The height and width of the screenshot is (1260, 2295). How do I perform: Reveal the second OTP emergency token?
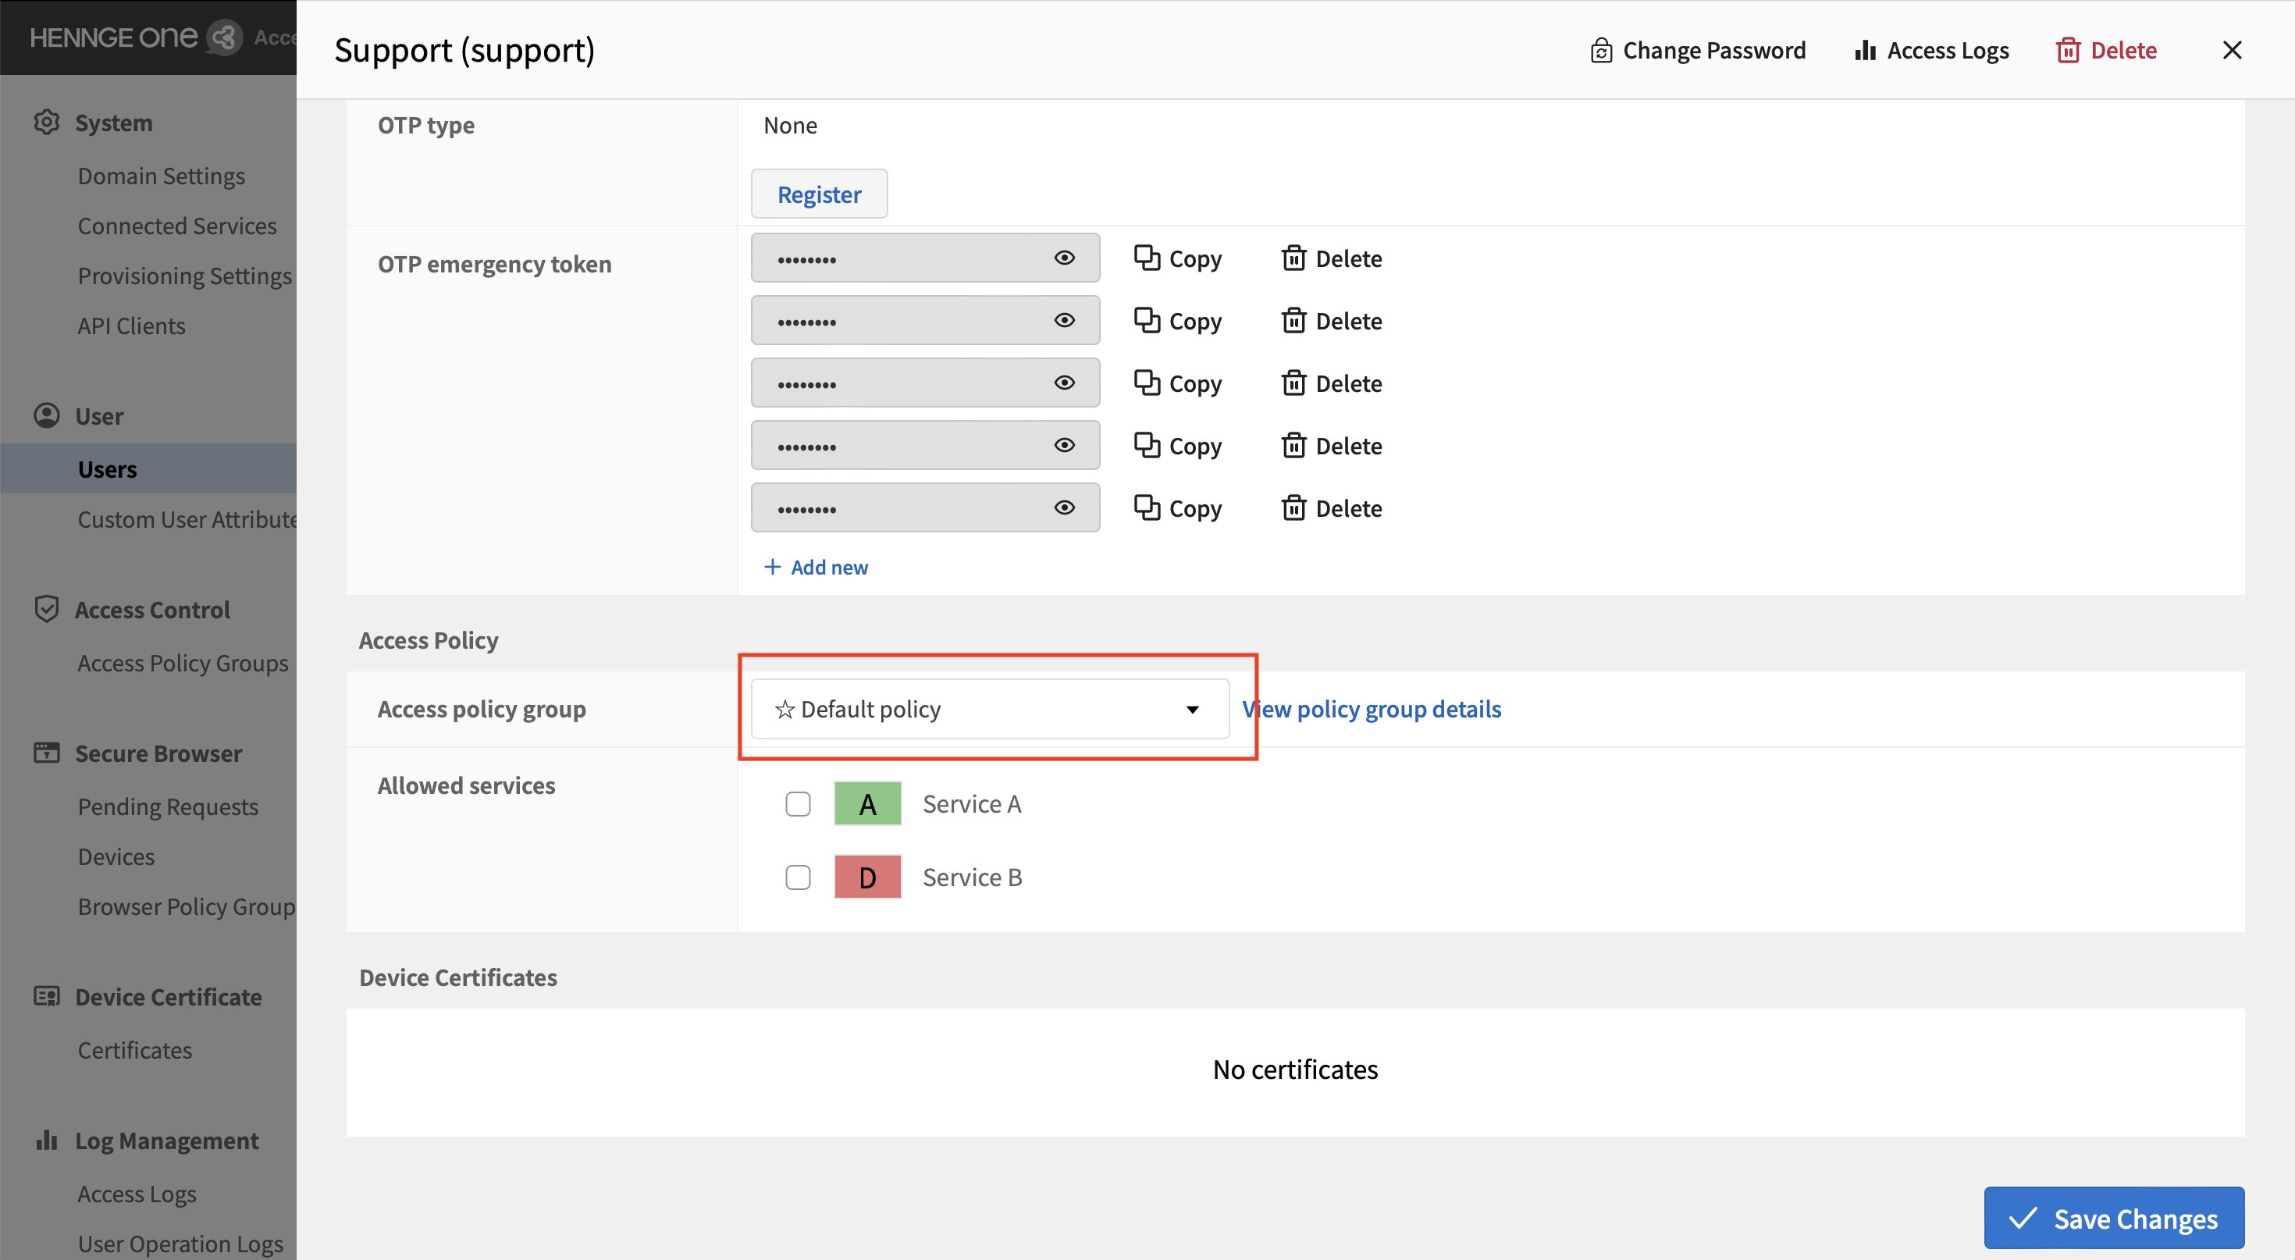click(1065, 320)
